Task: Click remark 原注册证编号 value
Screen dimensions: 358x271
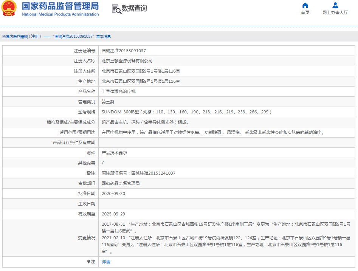Action: tap(139, 173)
